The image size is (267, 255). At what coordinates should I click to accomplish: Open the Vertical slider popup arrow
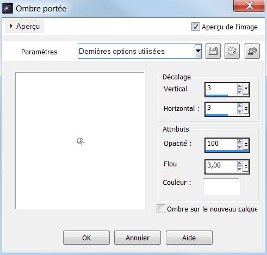[246, 89]
